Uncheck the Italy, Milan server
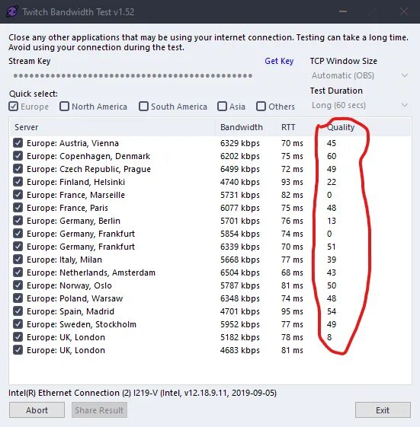The height and width of the screenshot is (427, 420). [18, 260]
